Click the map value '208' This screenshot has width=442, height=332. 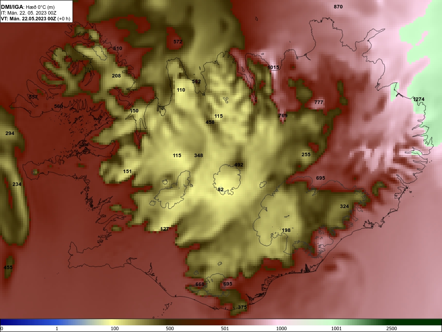click(116, 76)
